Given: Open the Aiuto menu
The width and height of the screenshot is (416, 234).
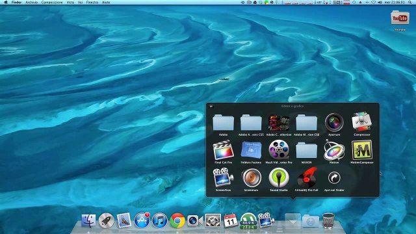Looking at the screenshot, I should (x=106, y=2).
